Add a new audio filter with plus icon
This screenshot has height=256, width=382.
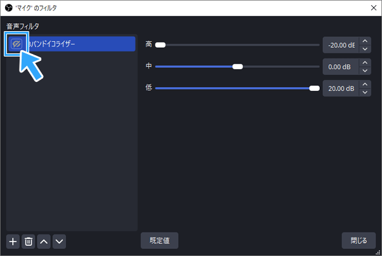pyautogui.click(x=13, y=241)
